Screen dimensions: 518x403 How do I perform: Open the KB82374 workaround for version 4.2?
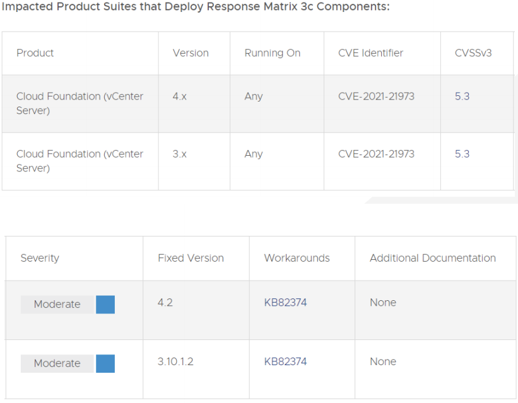(285, 302)
